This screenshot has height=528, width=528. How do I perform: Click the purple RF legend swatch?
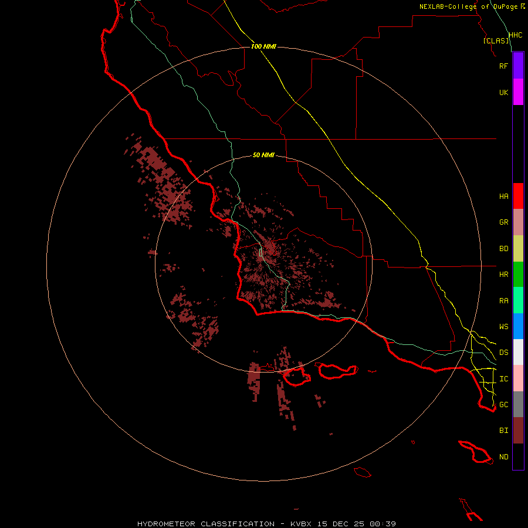coord(518,66)
